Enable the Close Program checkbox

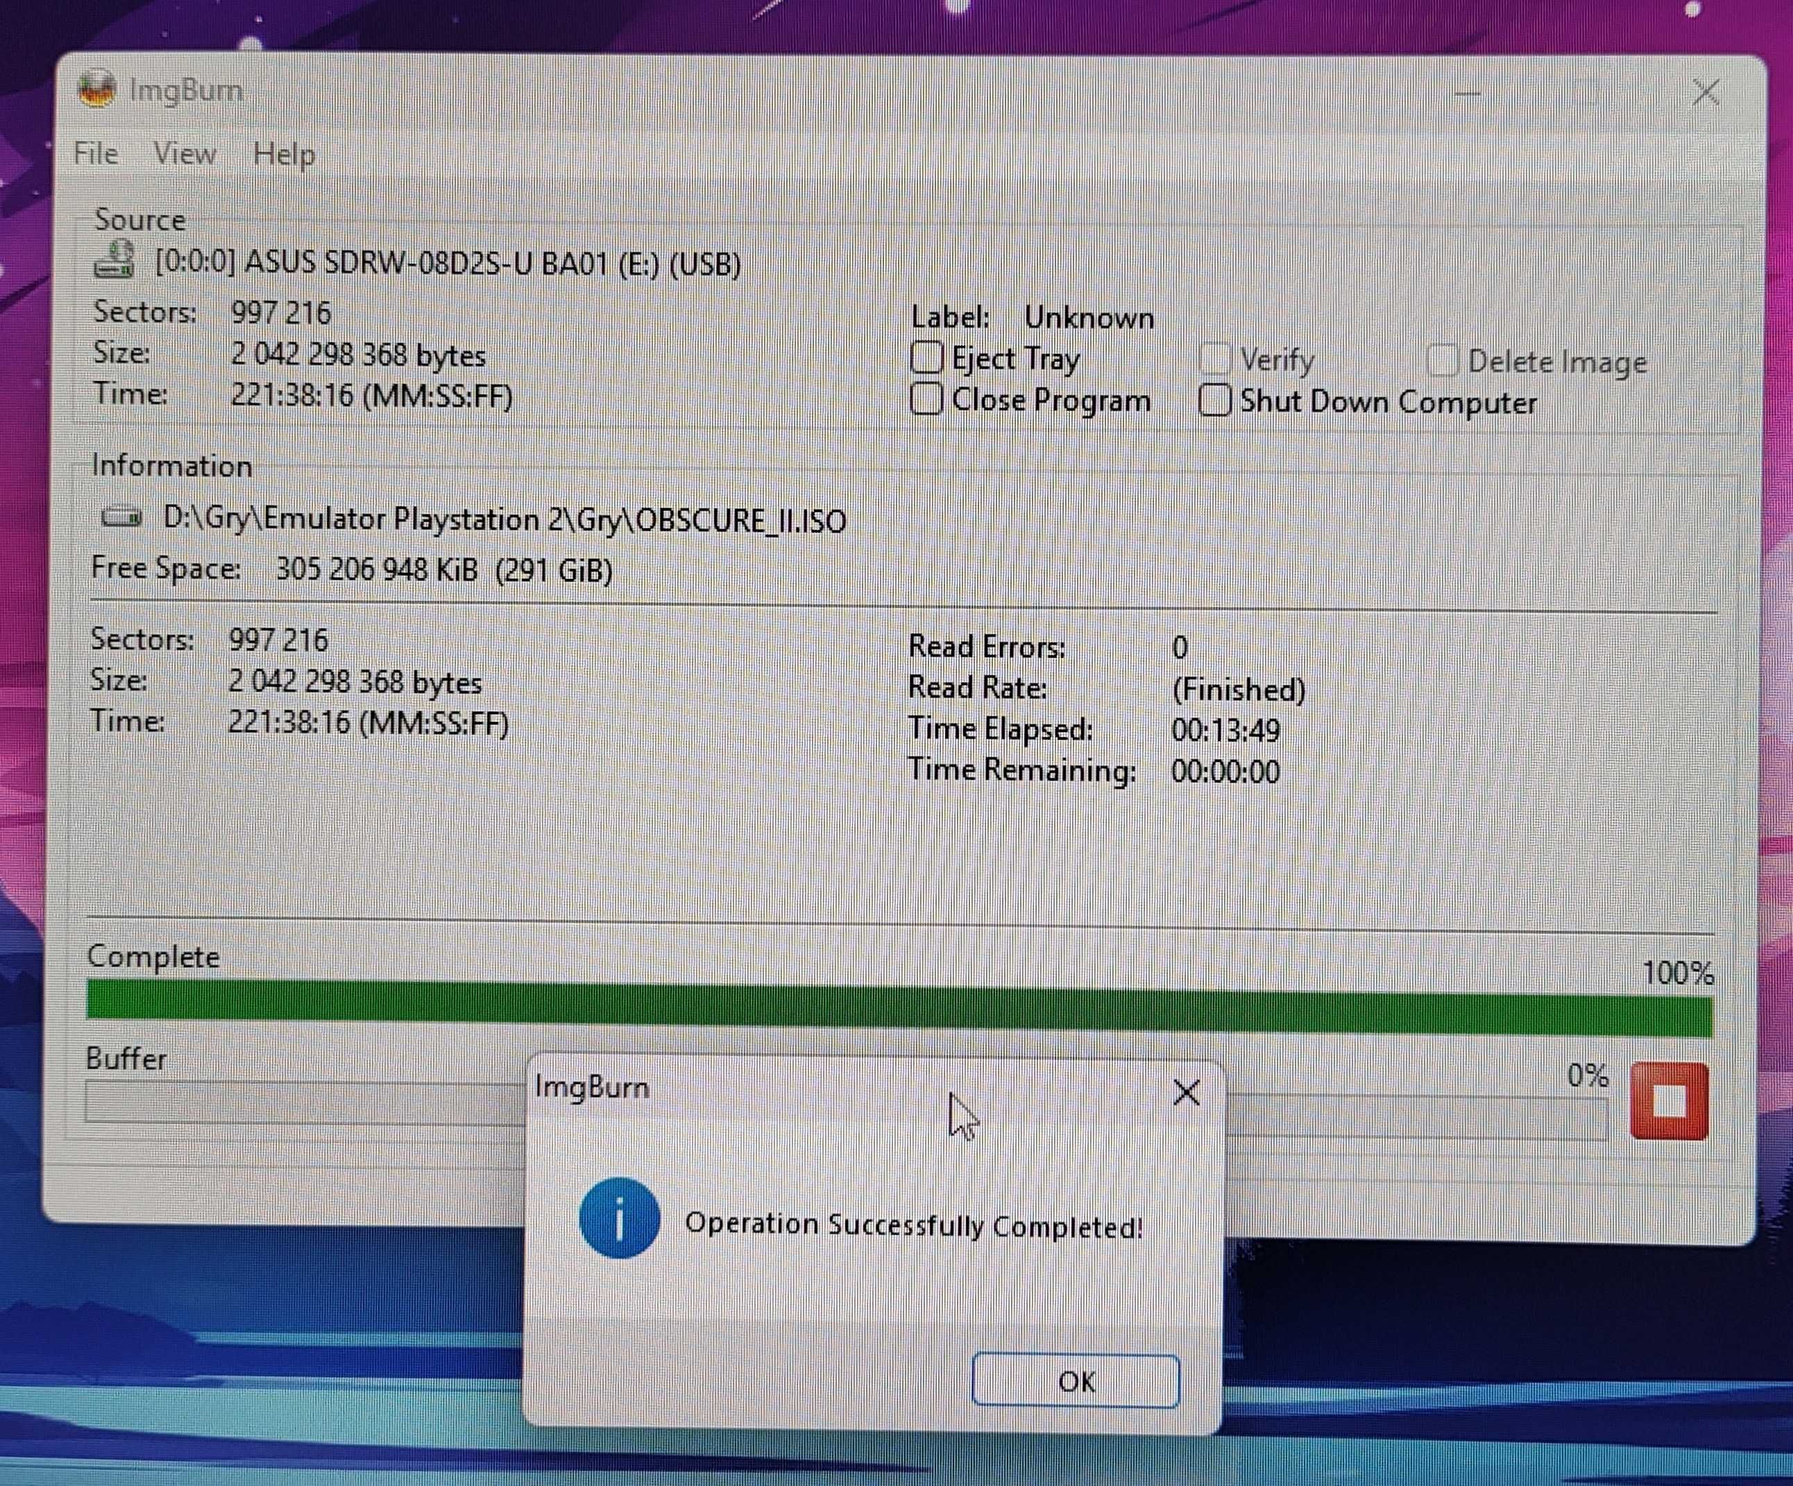(926, 399)
